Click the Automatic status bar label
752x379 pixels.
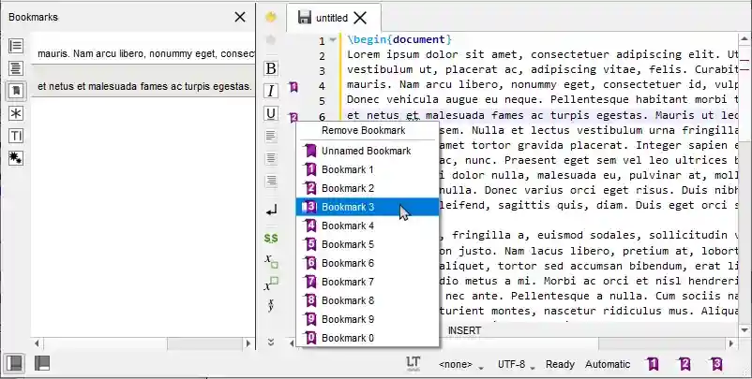608,364
